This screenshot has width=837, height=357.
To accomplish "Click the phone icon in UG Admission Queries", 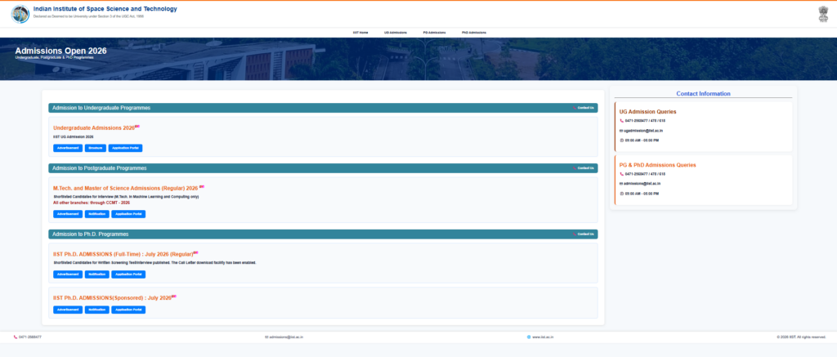I will coord(621,121).
